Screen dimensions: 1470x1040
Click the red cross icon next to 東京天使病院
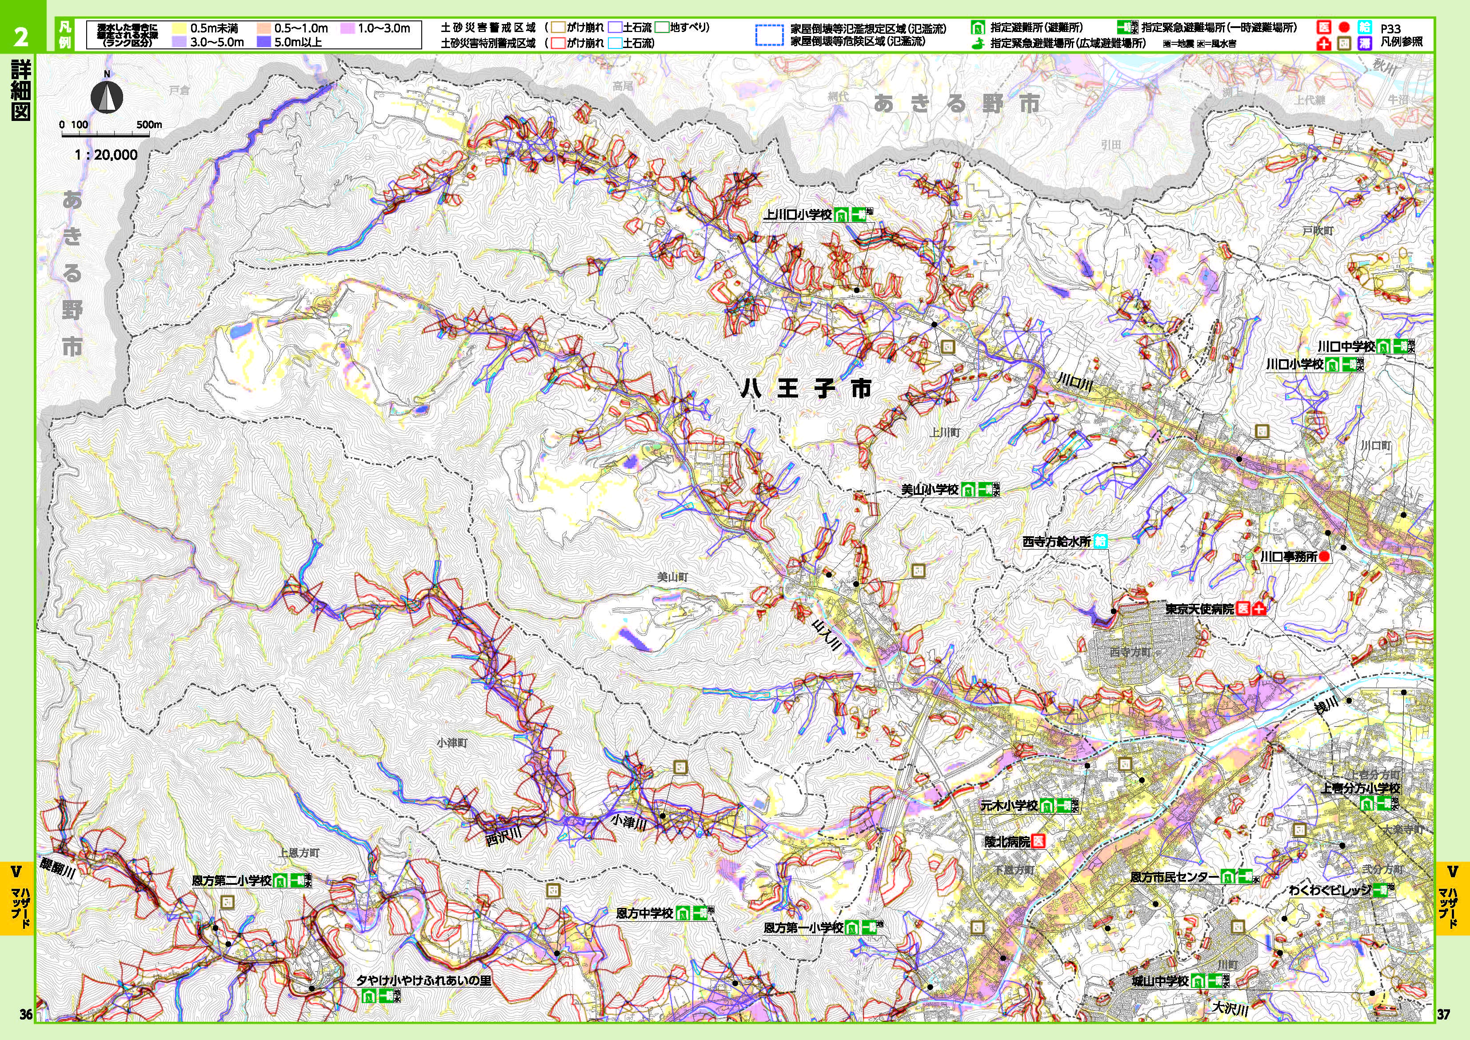[x=1259, y=609]
